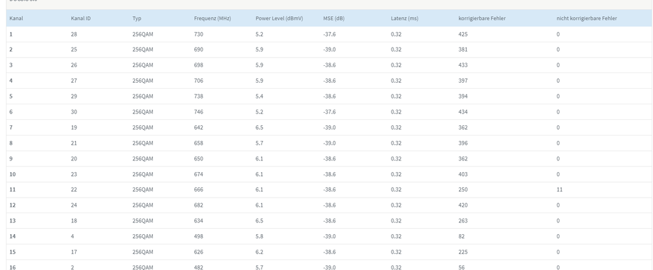Select the correctable errors value 250
Viewport: 653px width, 270px height.
(463, 190)
